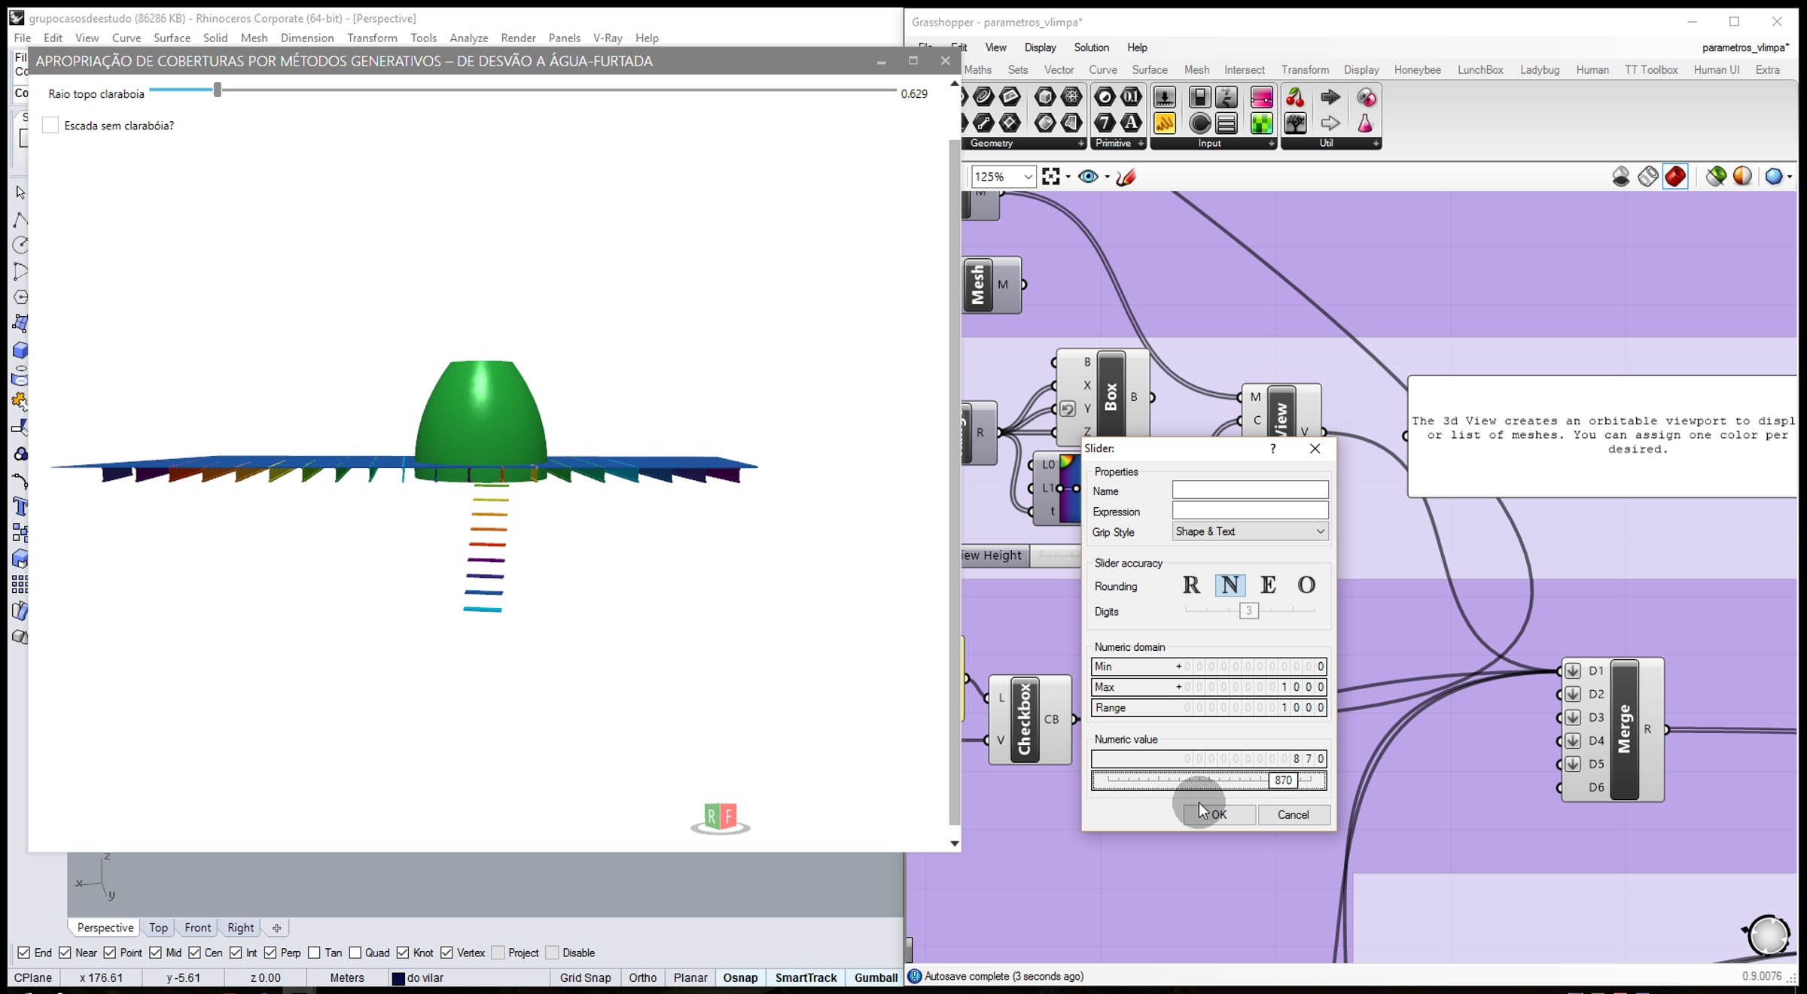Click the 'Raio topo claraboia' slider handle

(218, 90)
